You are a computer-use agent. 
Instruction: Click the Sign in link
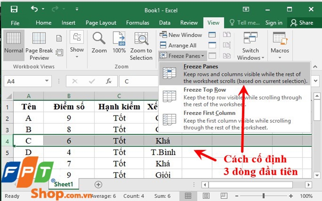click(274, 23)
